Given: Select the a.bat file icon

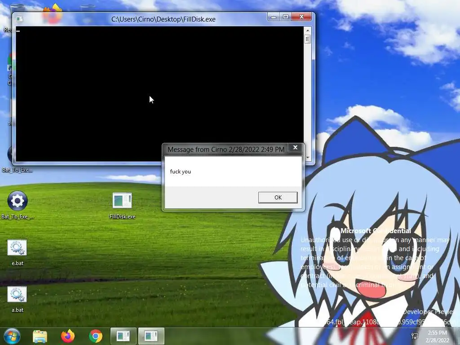Looking at the screenshot, I should [18, 295].
